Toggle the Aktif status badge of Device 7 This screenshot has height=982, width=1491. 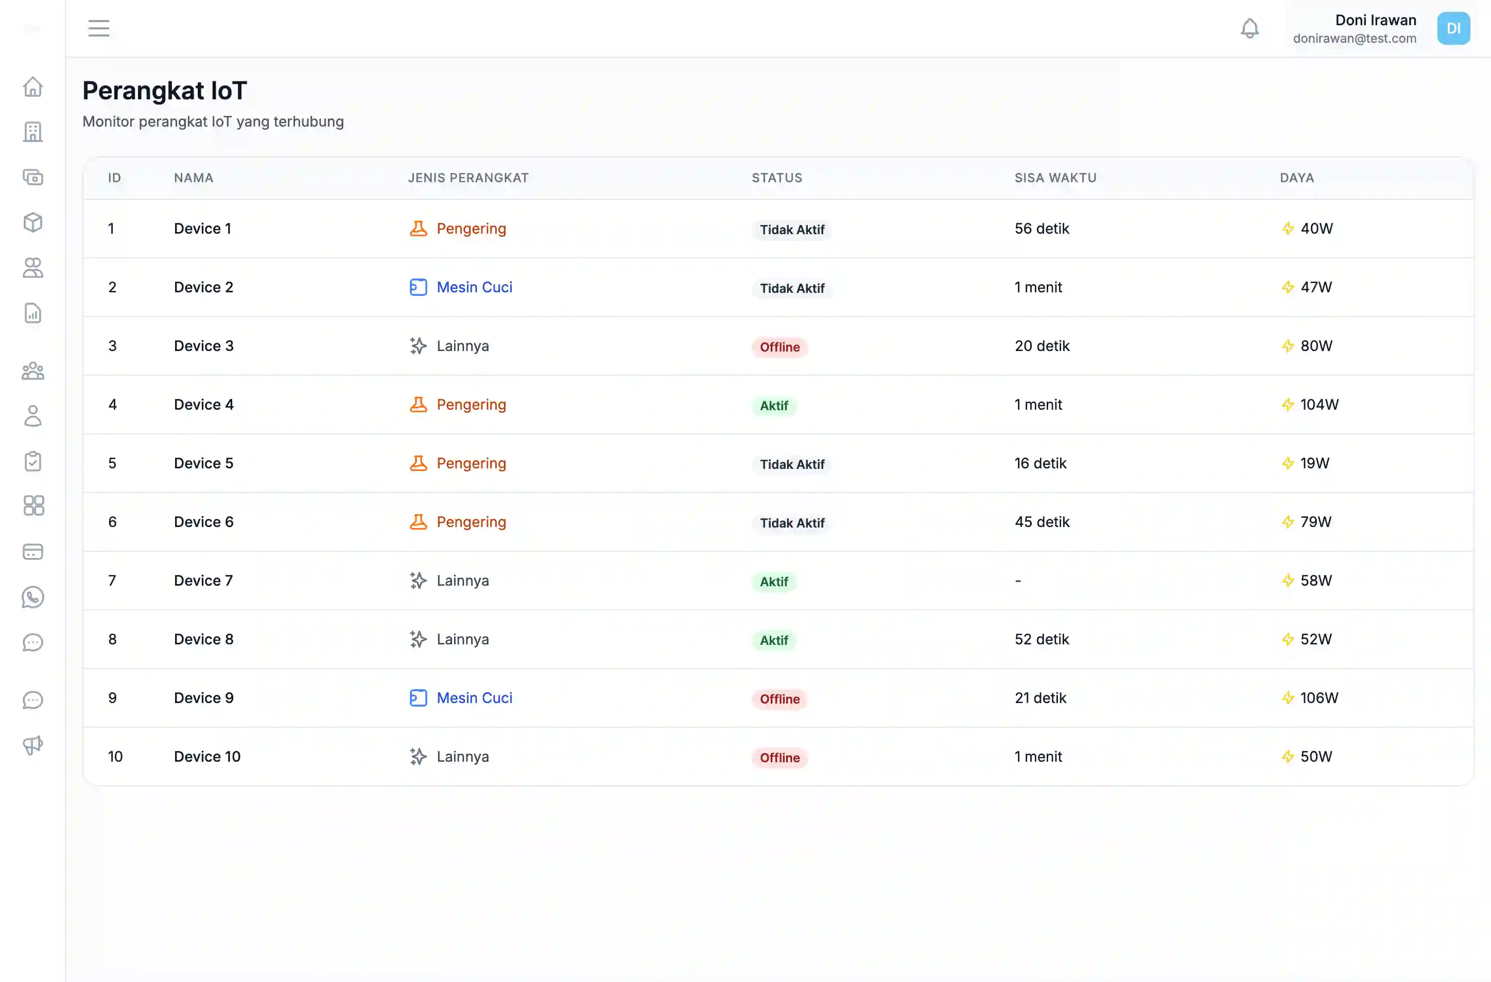pos(774,581)
